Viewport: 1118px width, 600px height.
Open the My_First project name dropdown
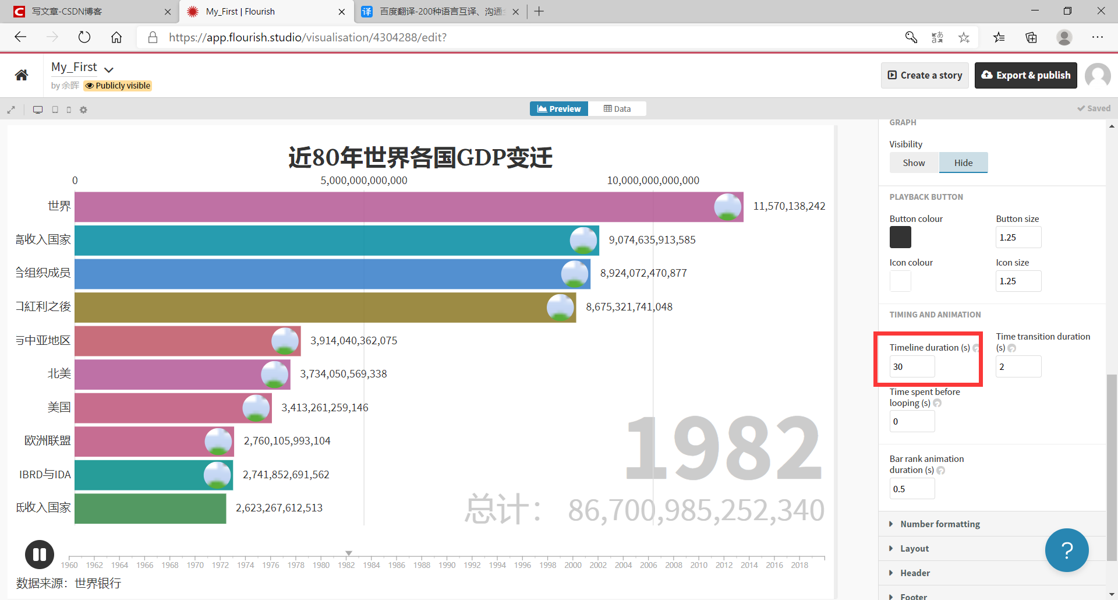(x=109, y=69)
